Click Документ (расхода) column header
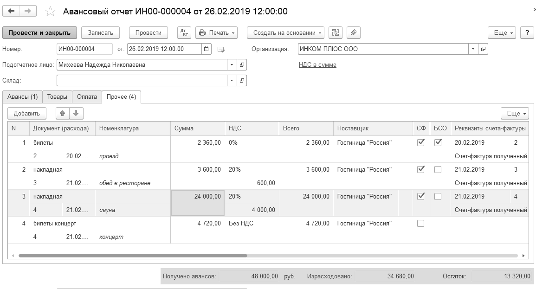 point(63,128)
